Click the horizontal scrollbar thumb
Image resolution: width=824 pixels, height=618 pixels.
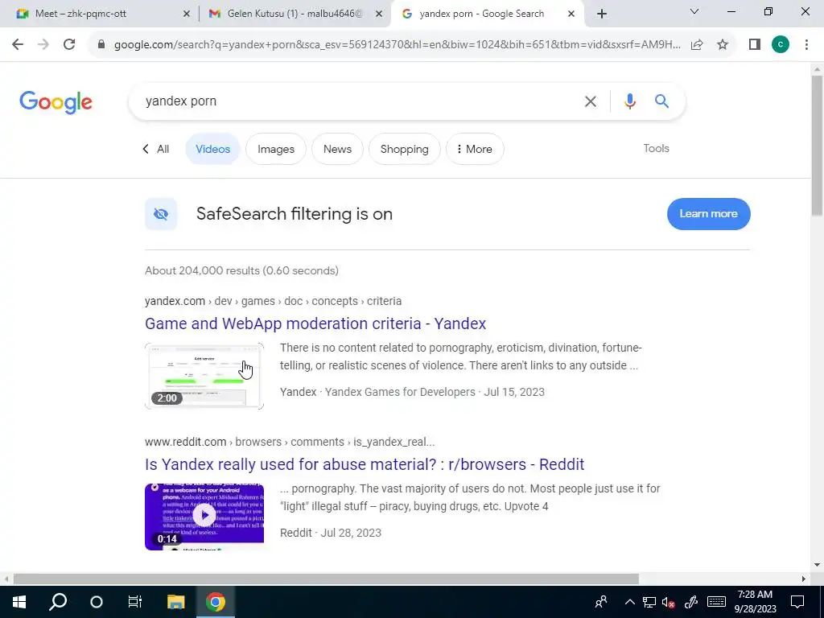(x=326, y=579)
